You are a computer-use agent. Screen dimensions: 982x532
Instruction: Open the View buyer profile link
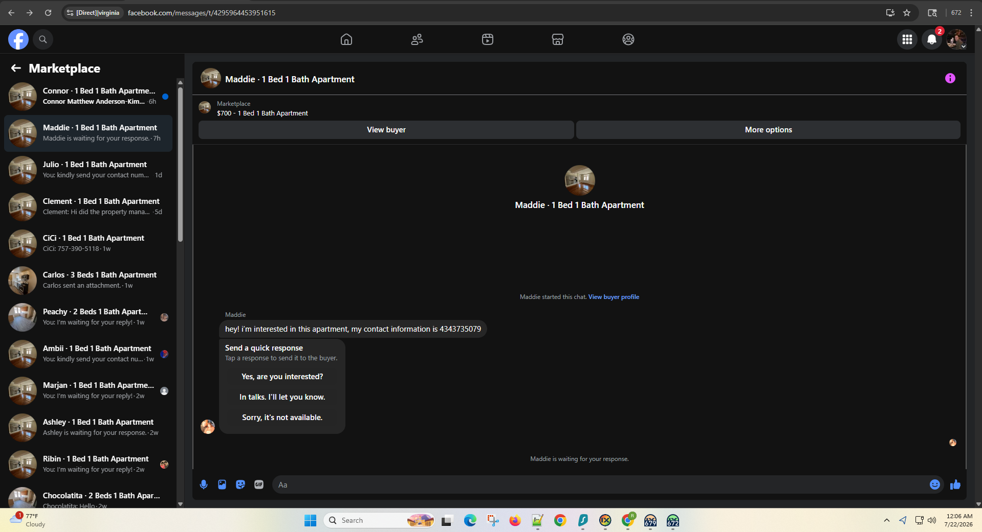(614, 297)
